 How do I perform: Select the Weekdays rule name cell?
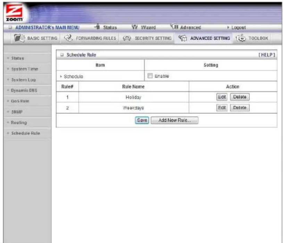tap(134, 108)
